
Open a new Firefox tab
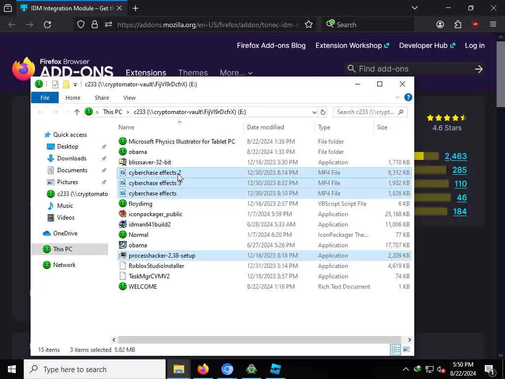click(135, 8)
